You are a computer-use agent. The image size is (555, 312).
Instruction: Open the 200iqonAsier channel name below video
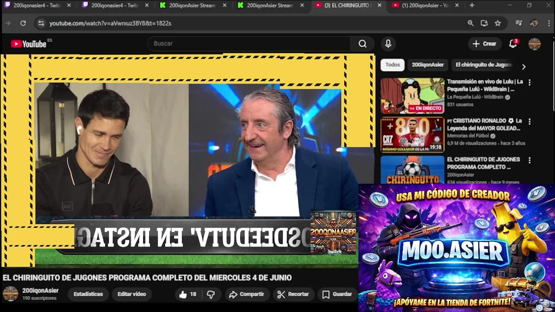40,291
